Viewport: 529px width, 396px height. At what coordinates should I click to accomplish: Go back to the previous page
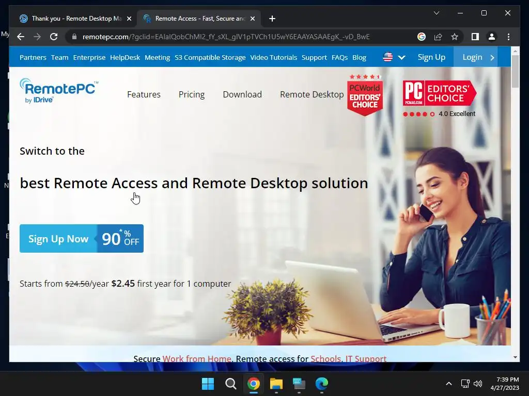point(21,37)
